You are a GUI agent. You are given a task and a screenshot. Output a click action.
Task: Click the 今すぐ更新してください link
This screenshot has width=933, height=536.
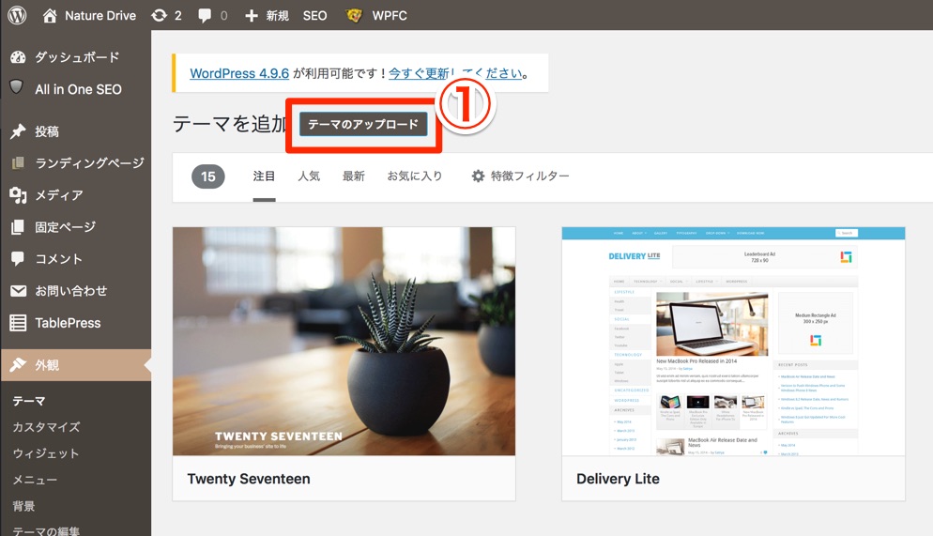[x=456, y=73]
